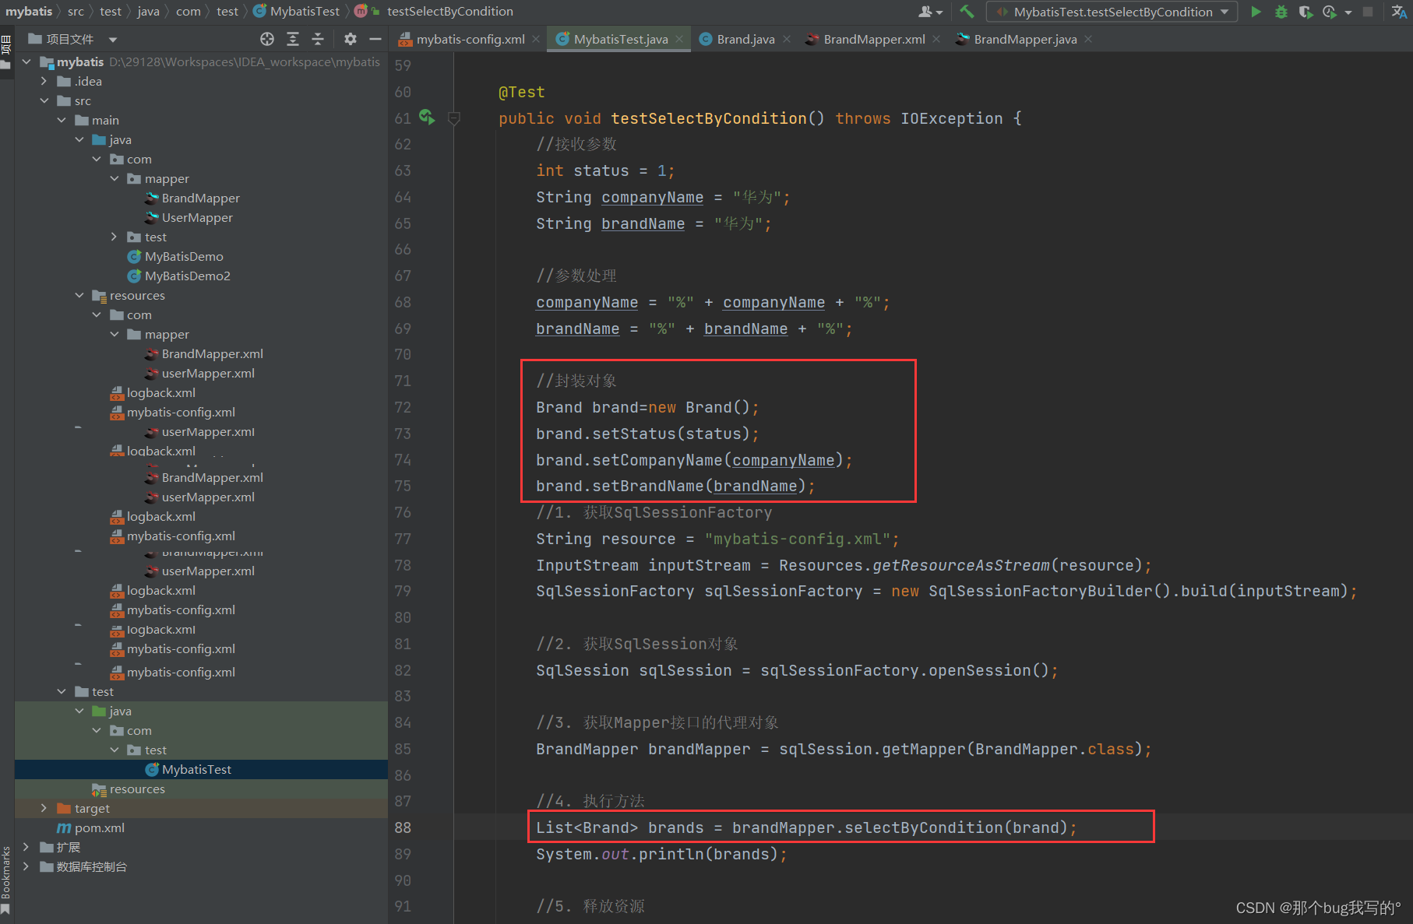
Task: Expand the .idea folder
Action: click(x=44, y=81)
